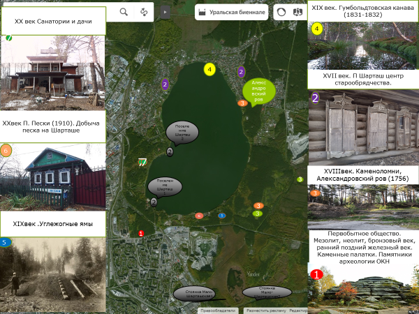This screenshot has width=419, height=314.
Task: Select small green 3 marker far east
Action: point(300,179)
